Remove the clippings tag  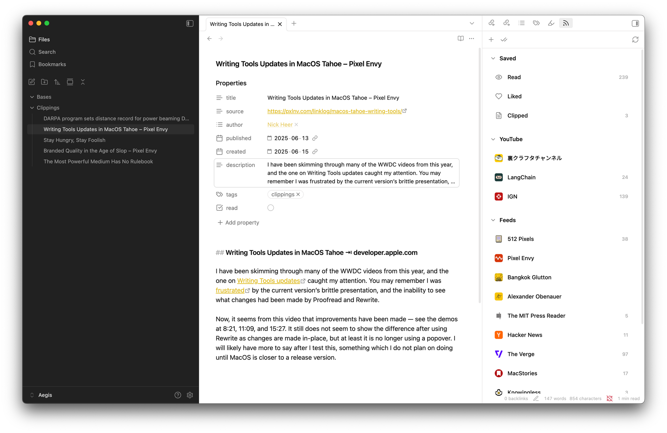pos(298,194)
